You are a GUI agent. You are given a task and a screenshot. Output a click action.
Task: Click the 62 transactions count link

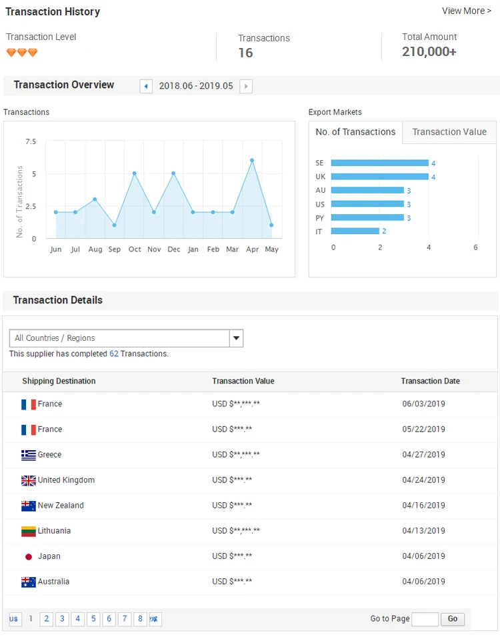[x=114, y=354]
